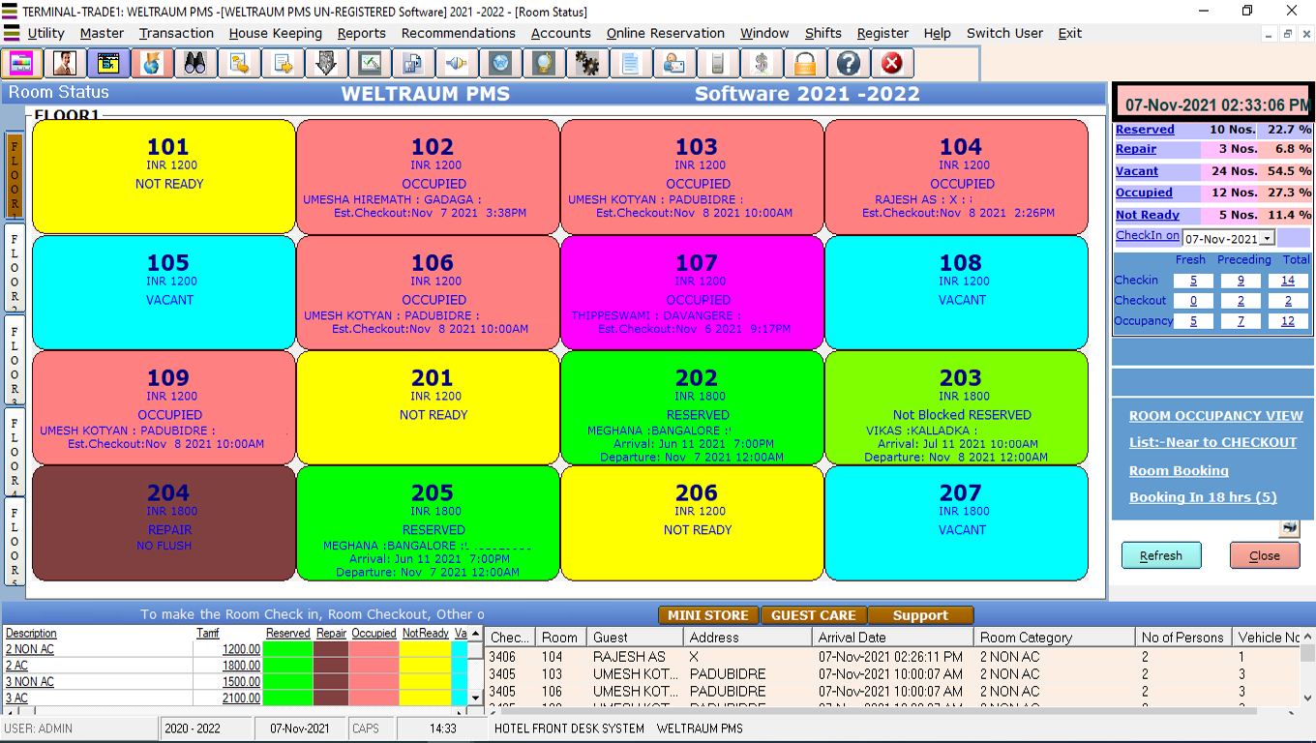The width and height of the screenshot is (1316, 743).
Task: Open the MINI STORE button
Action: (x=708, y=615)
